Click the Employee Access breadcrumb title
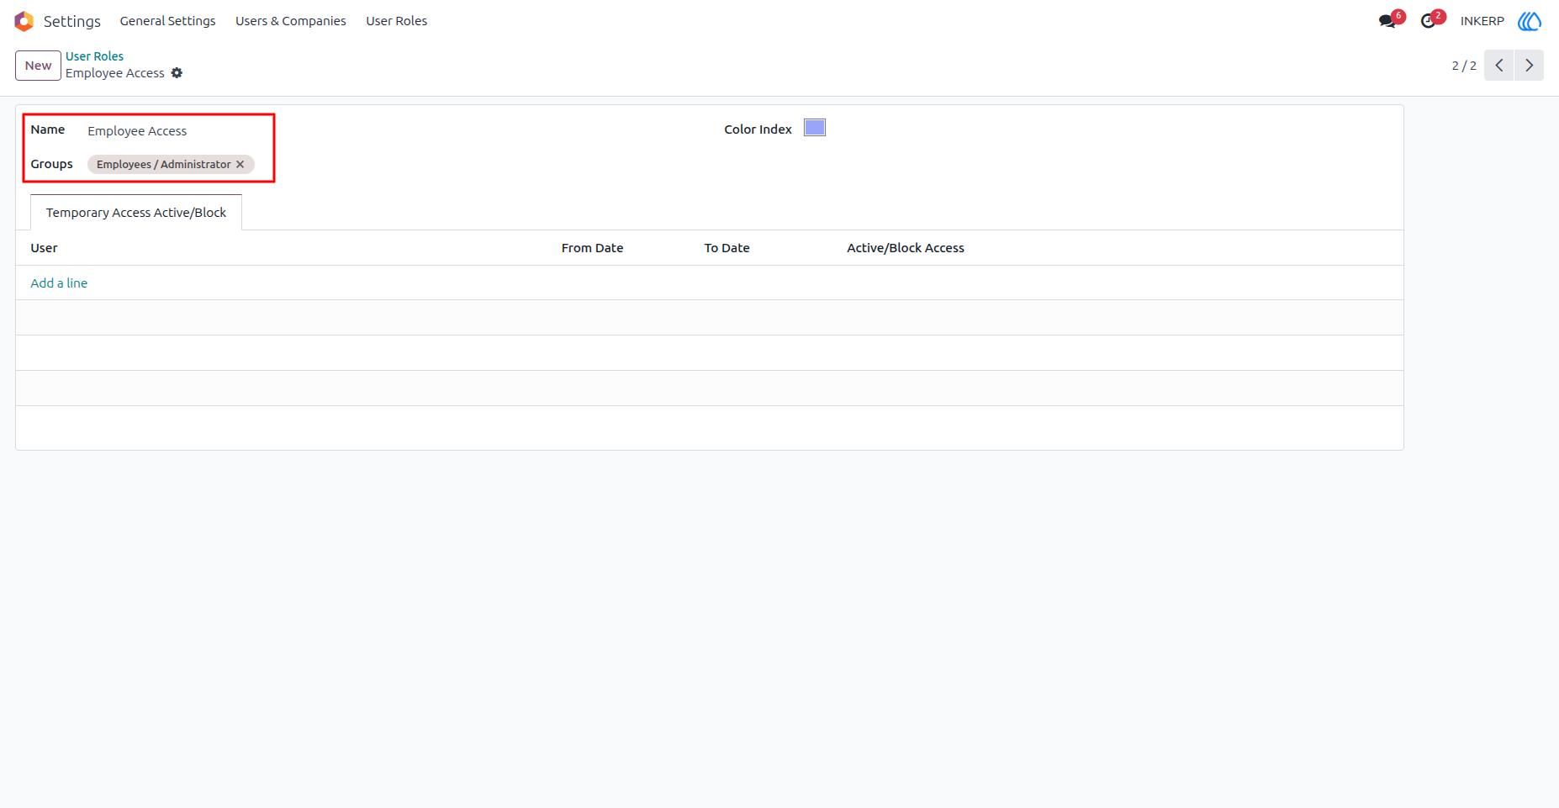The height and width of the screenshot is (808, 1559). tap(115, 73)
